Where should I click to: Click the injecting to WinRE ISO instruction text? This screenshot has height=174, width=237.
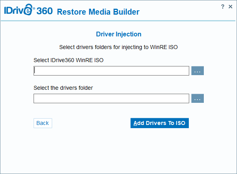click(118, 47)
